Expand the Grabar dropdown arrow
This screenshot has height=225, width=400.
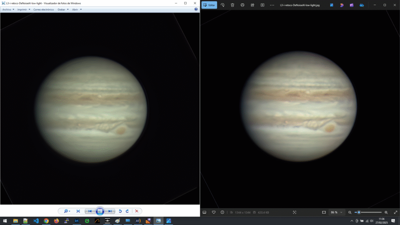point(68,9)
